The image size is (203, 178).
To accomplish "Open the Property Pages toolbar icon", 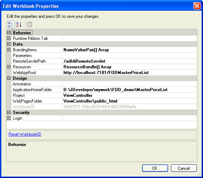I will coord(29,25).
